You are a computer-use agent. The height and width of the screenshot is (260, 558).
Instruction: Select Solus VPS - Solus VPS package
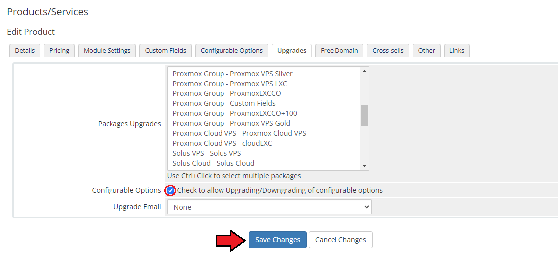[x=264, y=154]
